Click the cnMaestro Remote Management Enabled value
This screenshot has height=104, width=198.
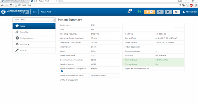click(x=94, y=69)
